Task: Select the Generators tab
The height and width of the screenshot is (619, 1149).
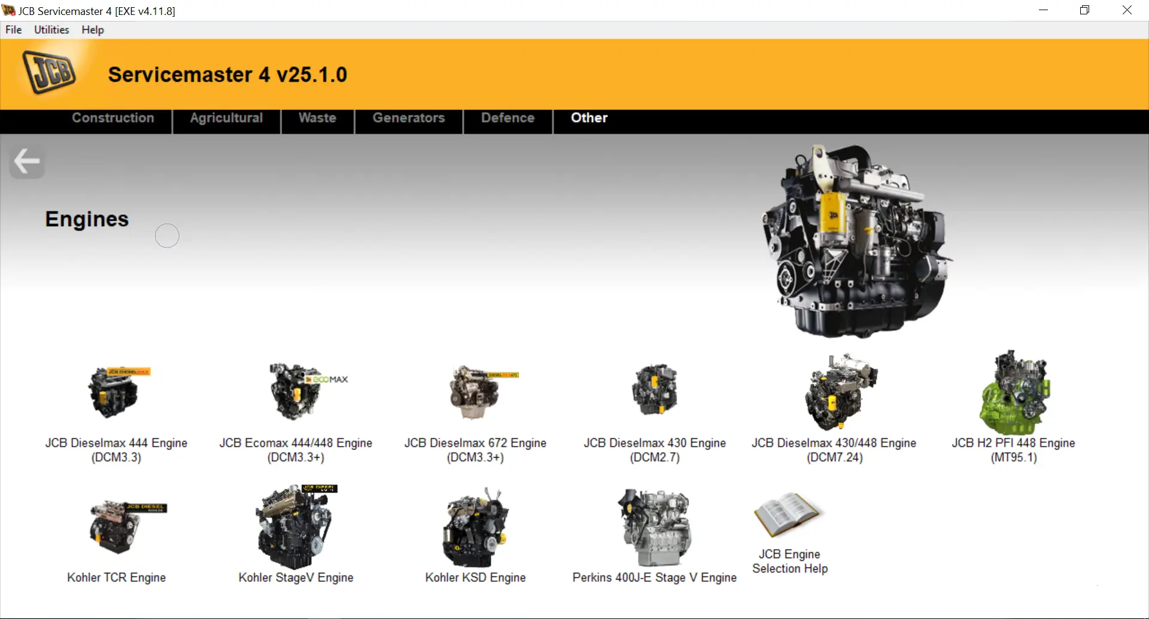Action: pyautogui.click(x=409, y=118)
